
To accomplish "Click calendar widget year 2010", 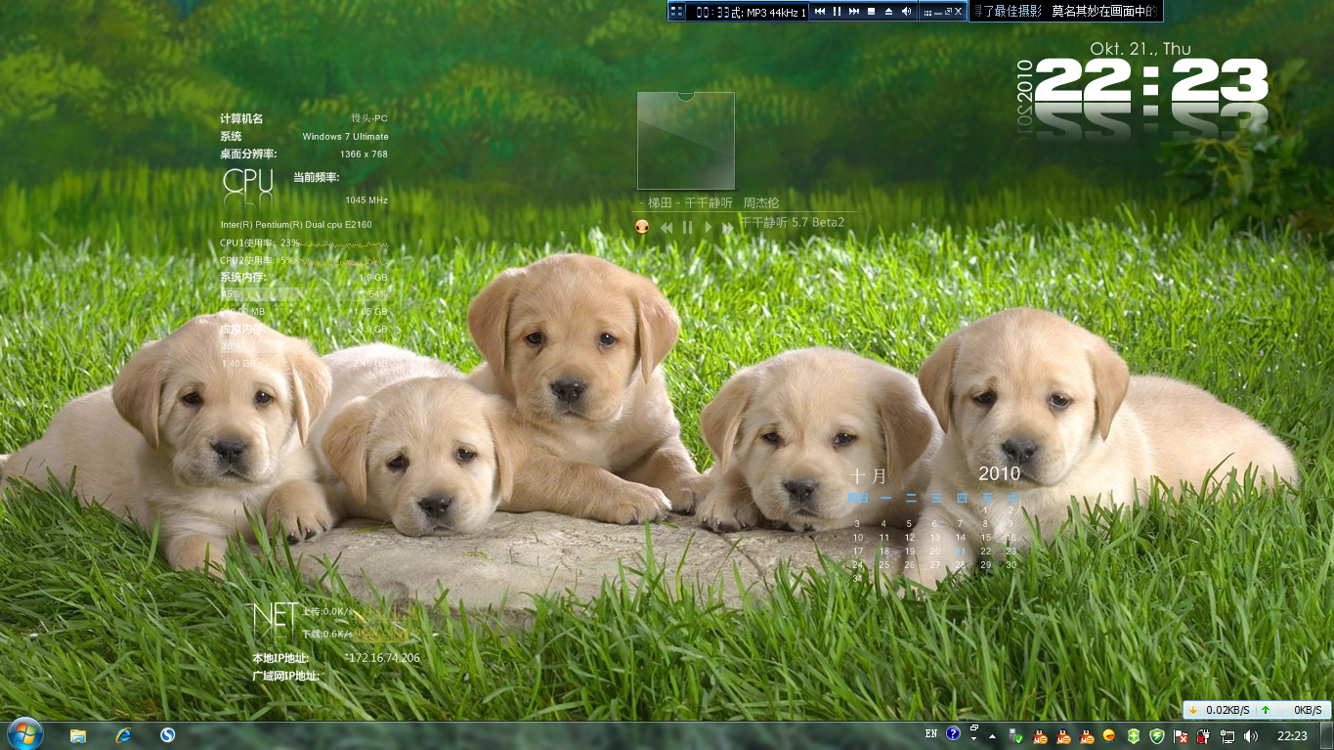I will (x=999, y=473).
